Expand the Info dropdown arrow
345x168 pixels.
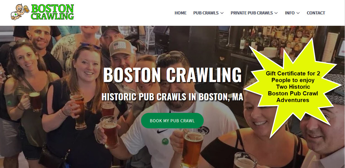tap(298, 13)
